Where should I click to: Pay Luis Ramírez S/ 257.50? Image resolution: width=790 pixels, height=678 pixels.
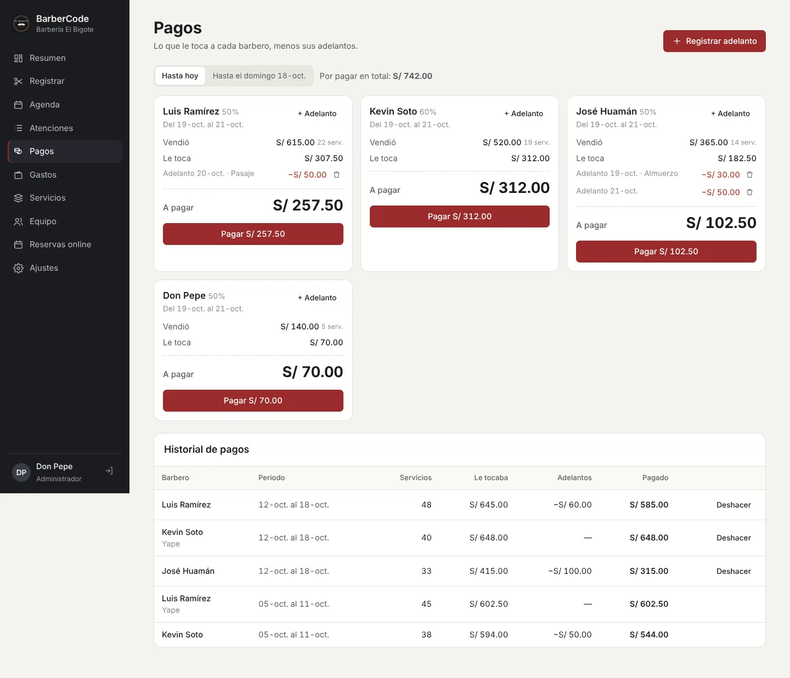pyautogui.click(x=253, y=234)
